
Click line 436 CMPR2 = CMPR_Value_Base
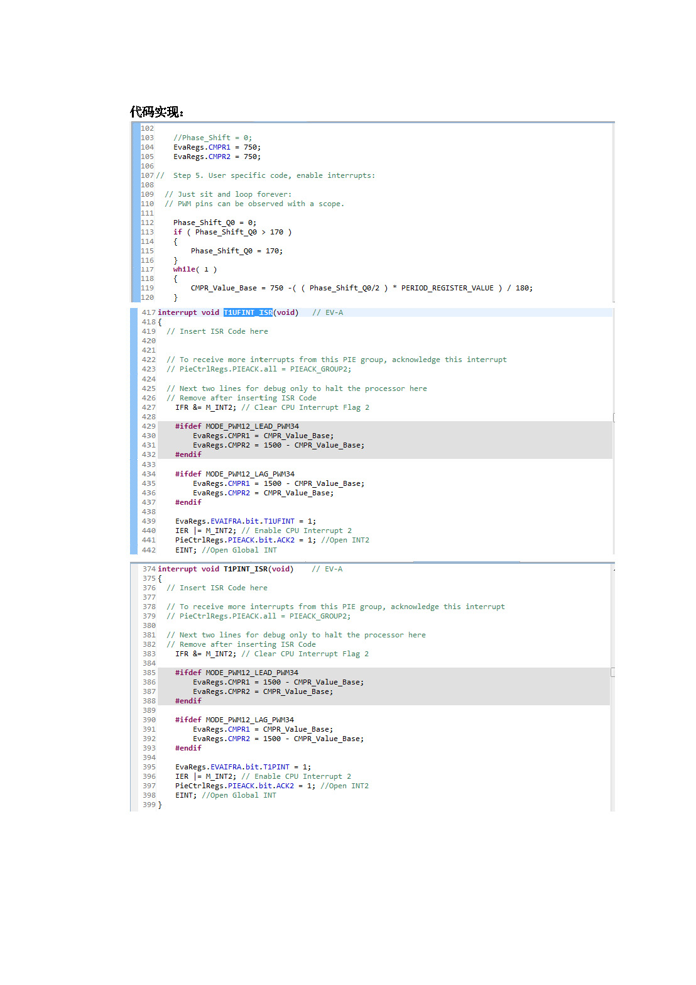(x=263, y=493)
